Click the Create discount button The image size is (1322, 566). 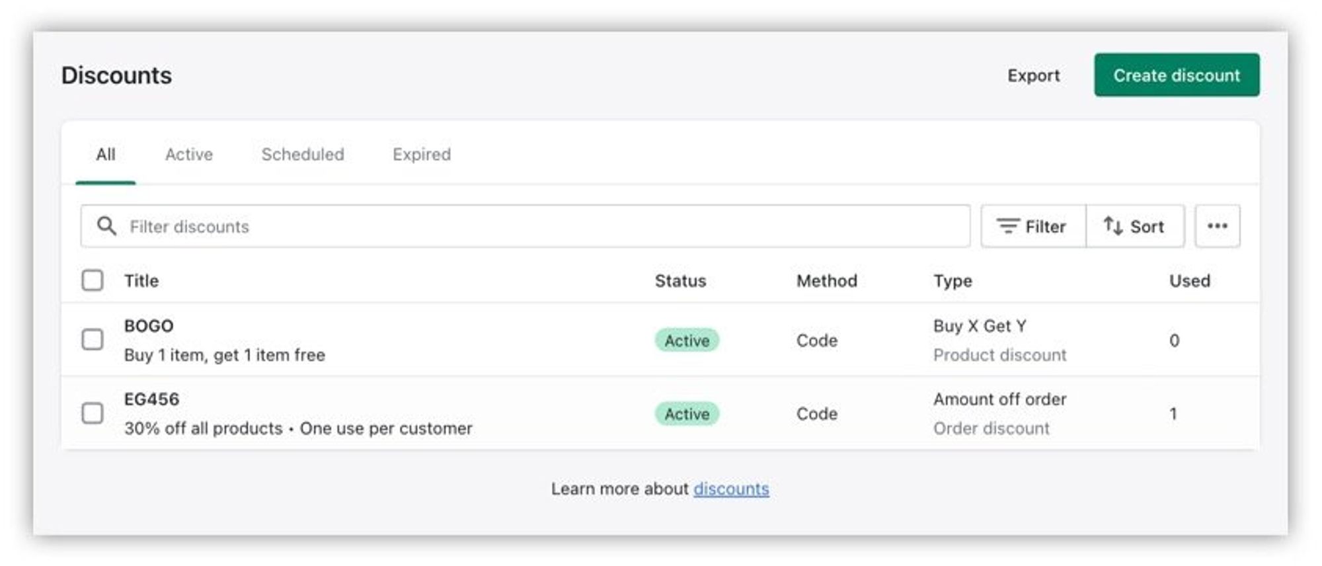tap(1177, 75)
